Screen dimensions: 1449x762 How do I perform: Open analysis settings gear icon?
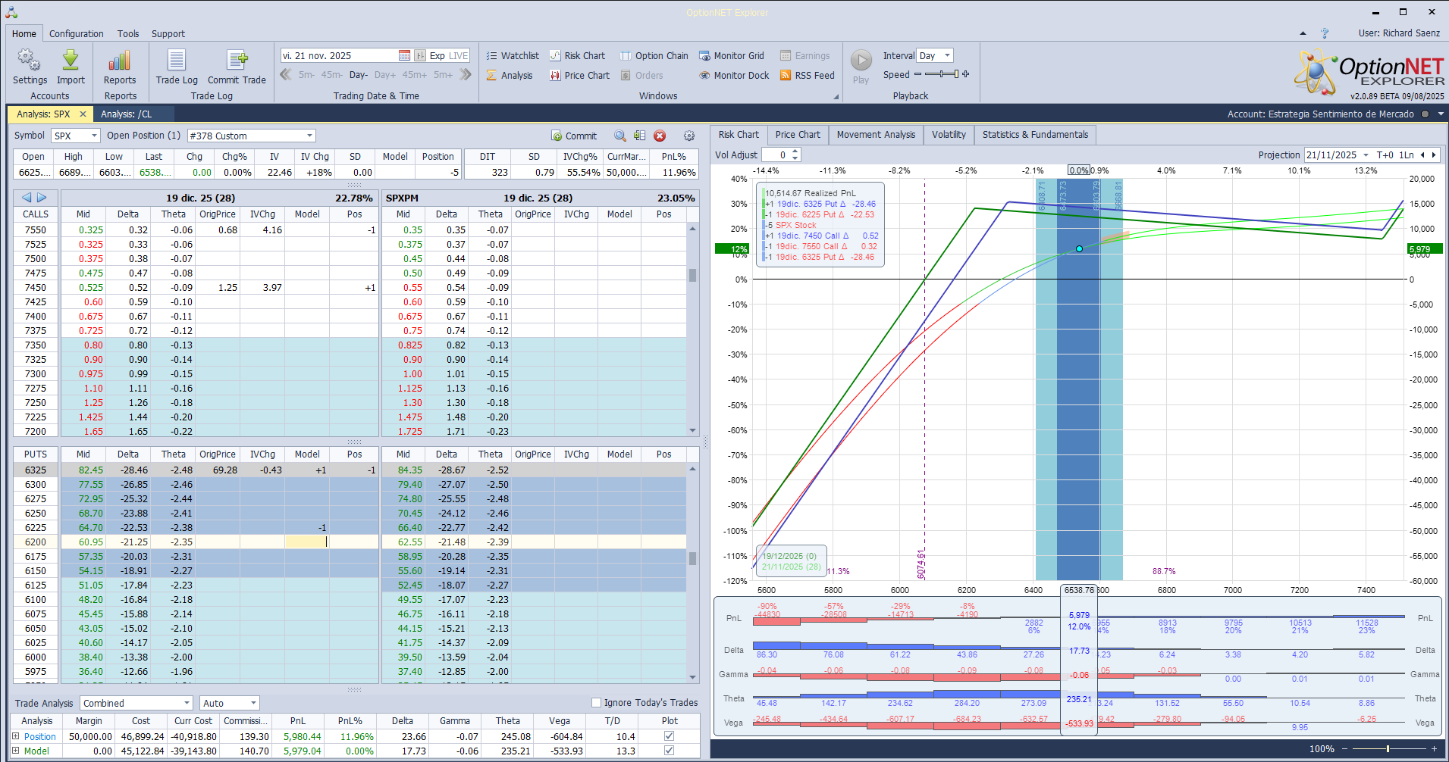[689, 136]
